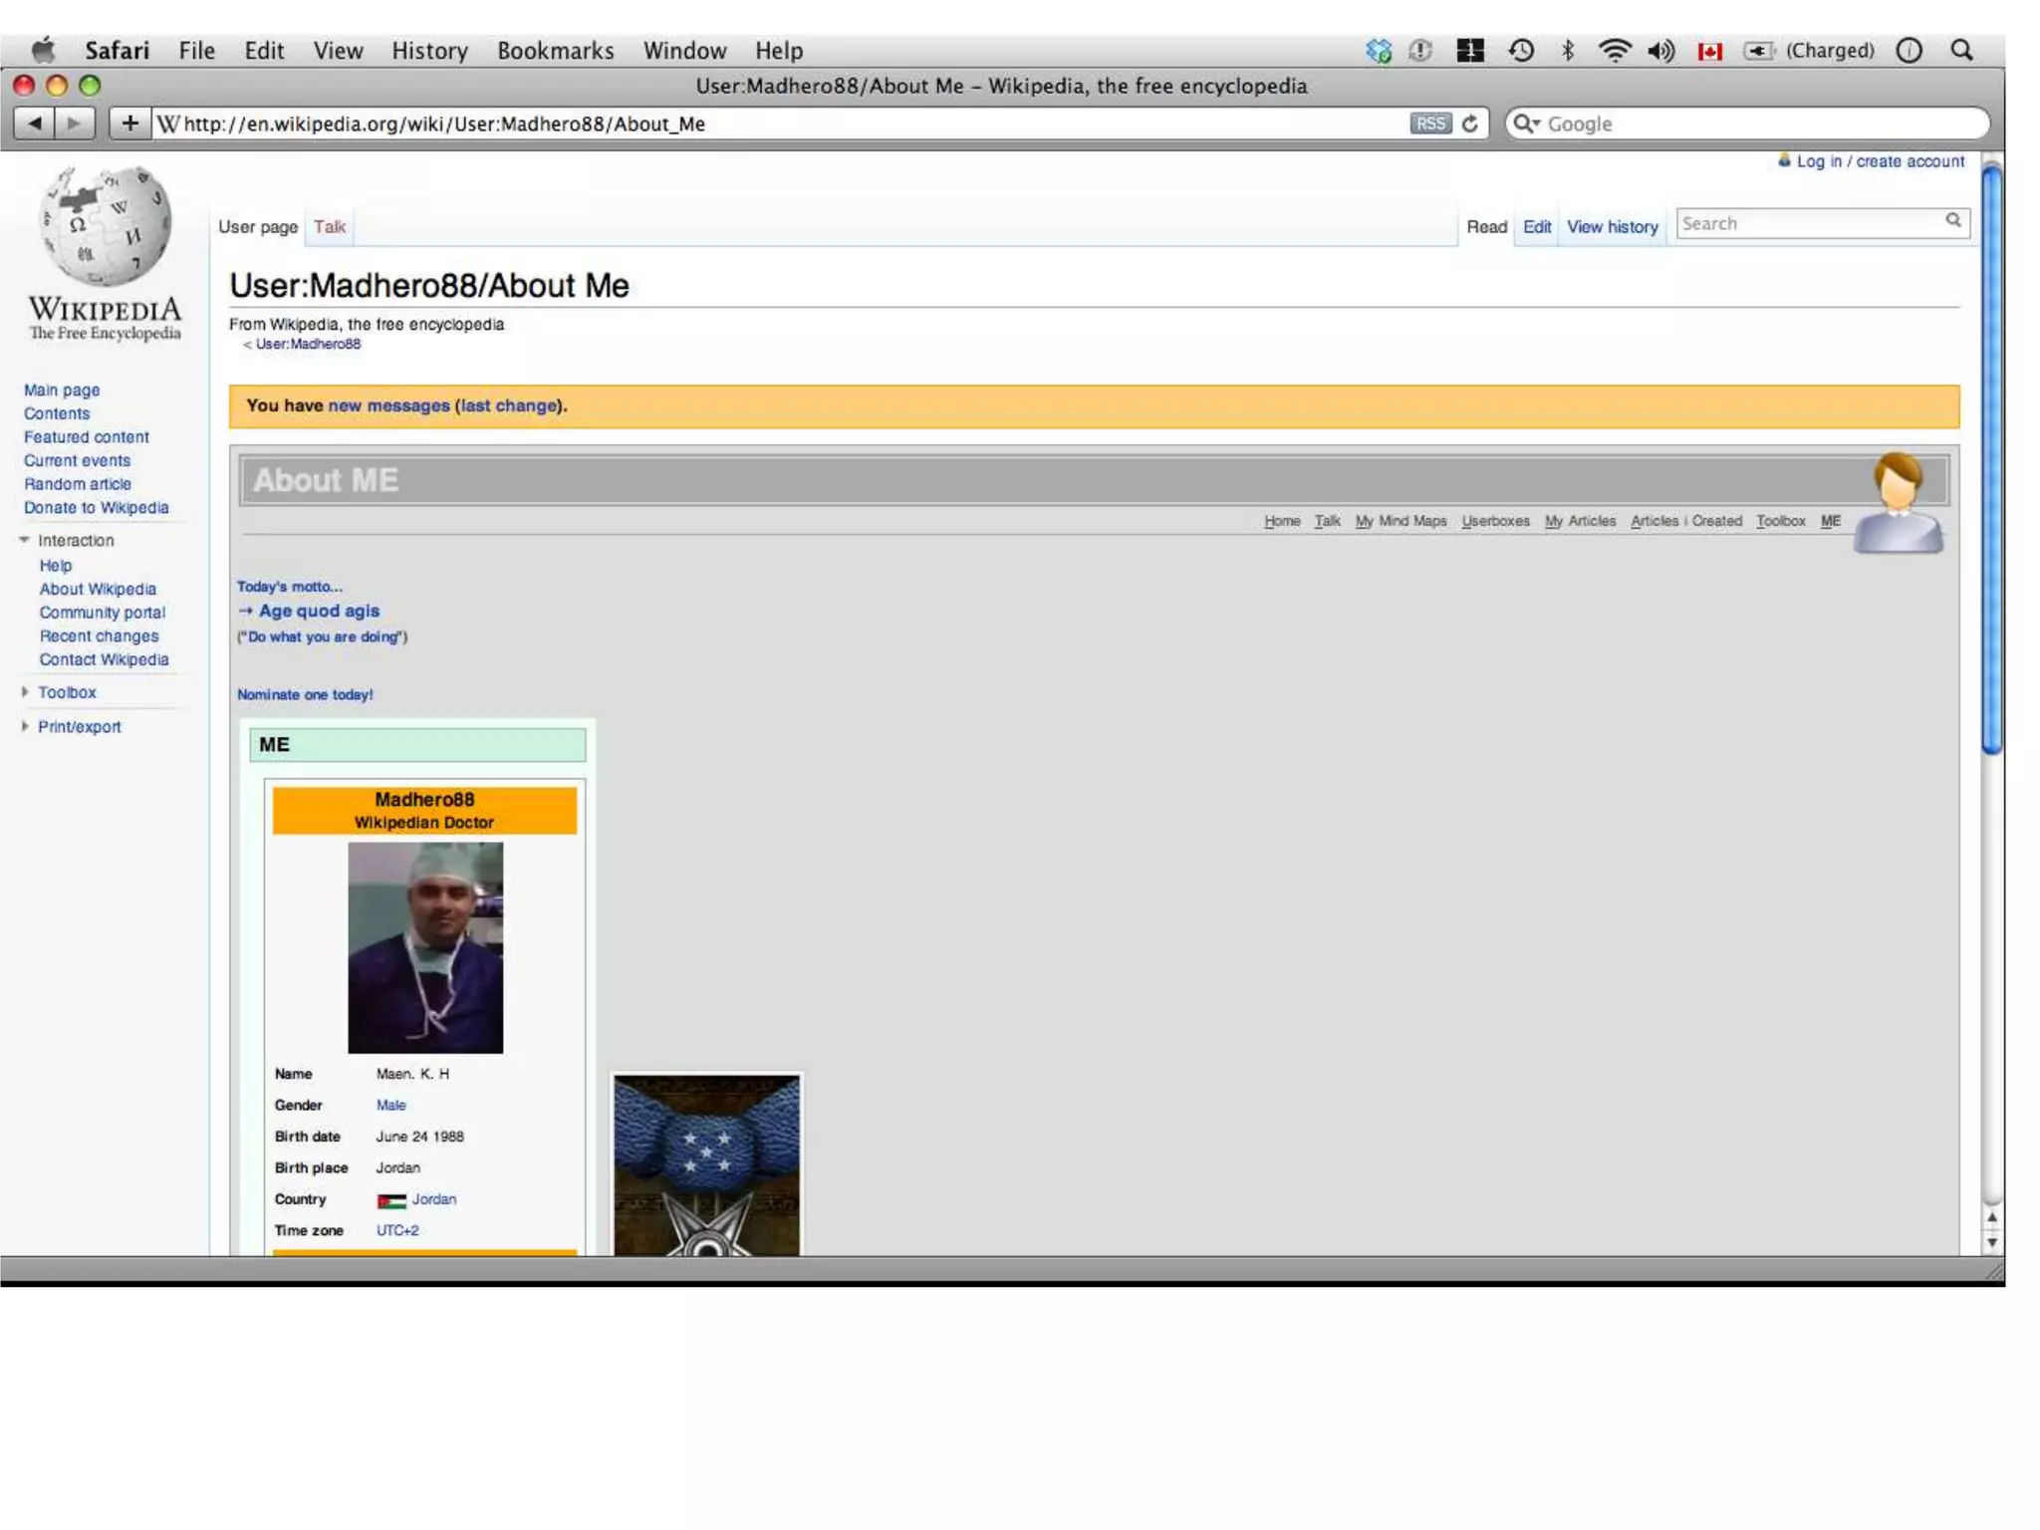Open the new messages link

(388, 405)
